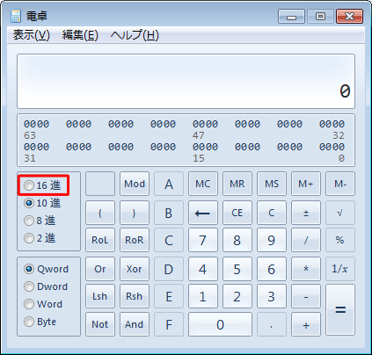Toggle the bit group above 63
The width and height of the screenshot is (372, 355).
tap(37, 124)
